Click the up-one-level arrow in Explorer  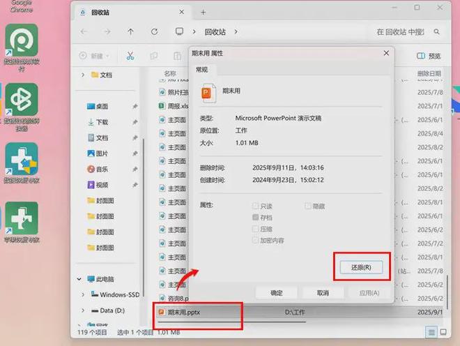(x=130, y=31)
